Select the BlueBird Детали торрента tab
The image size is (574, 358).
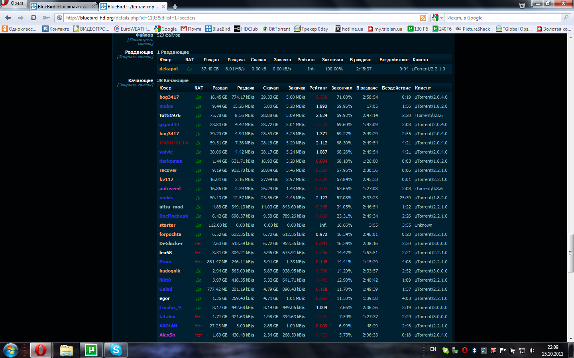click(133, 6)
